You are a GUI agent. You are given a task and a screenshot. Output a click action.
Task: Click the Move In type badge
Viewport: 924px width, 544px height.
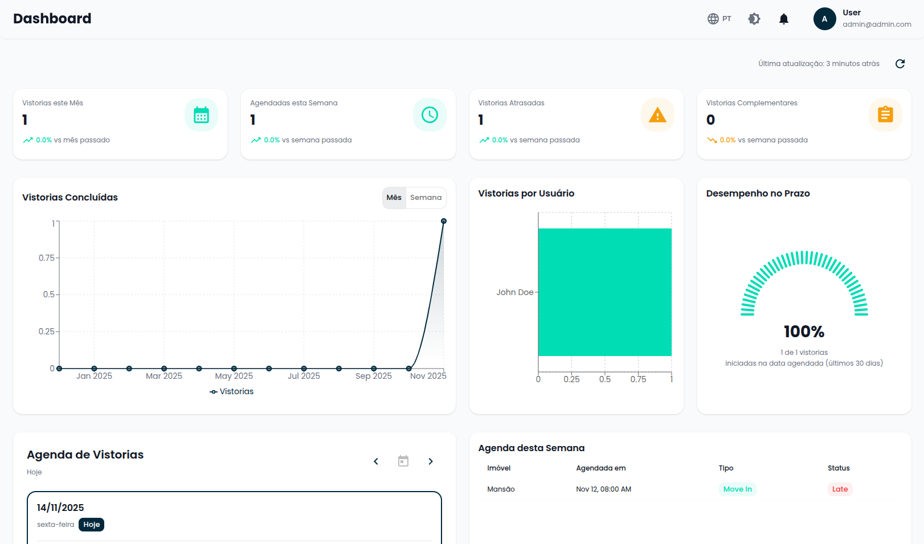coord(737,489)
